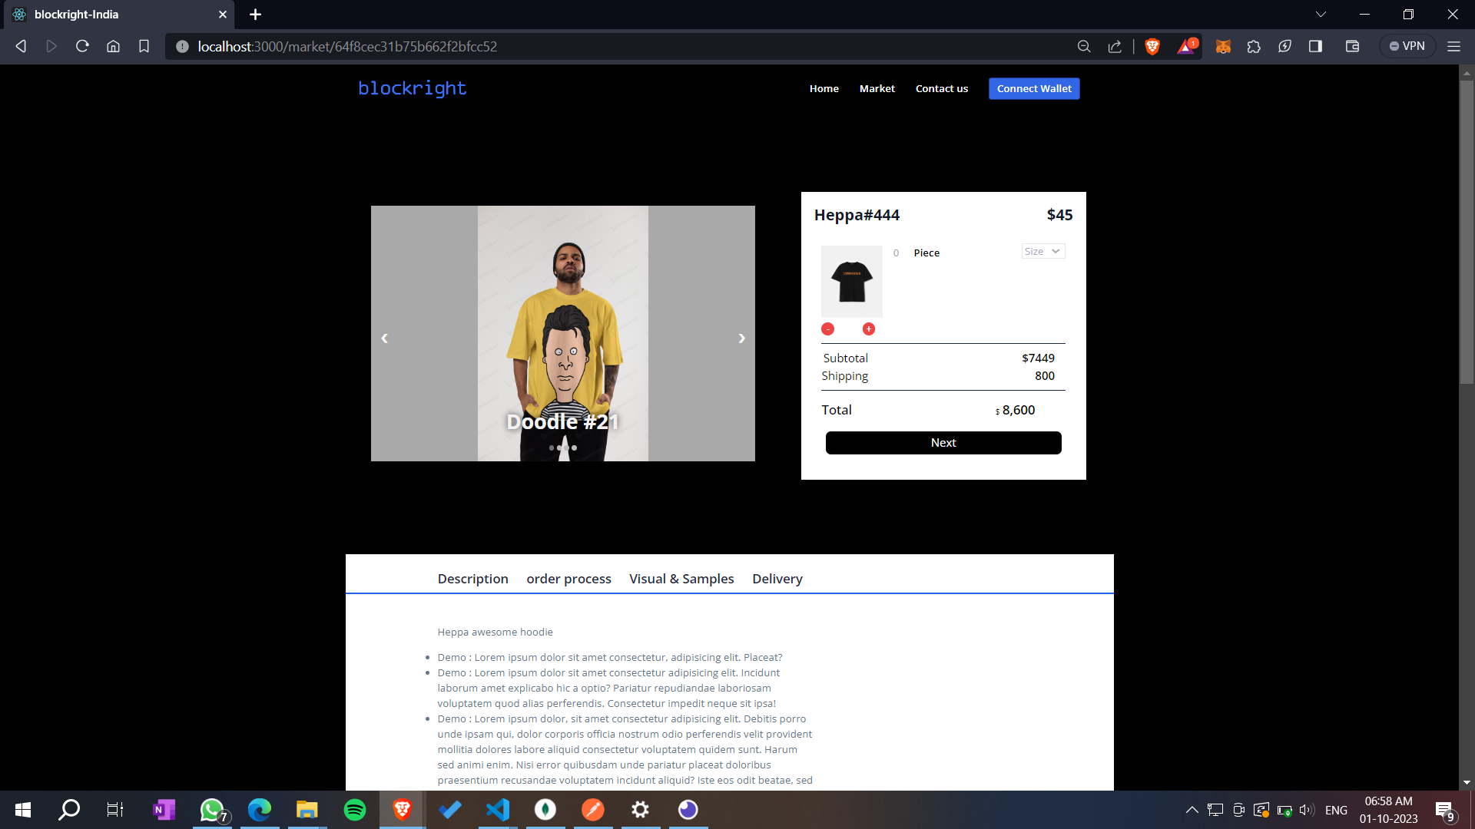The height and width of the screenshot is (829, 1475).
Task: Open the tab search chevron
Action: [x=1321, y=15]
